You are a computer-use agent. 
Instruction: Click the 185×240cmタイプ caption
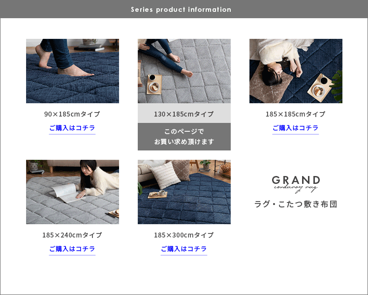[x=72, y=235]
